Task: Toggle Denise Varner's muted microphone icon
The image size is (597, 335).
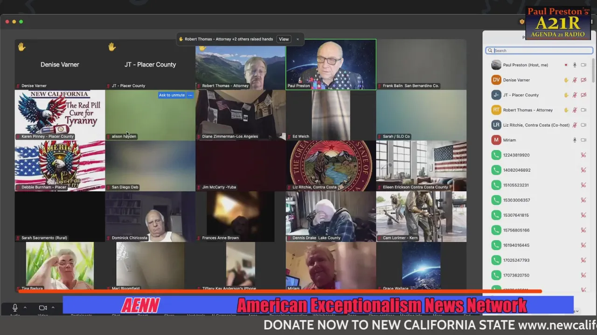Action: (575, 80)
